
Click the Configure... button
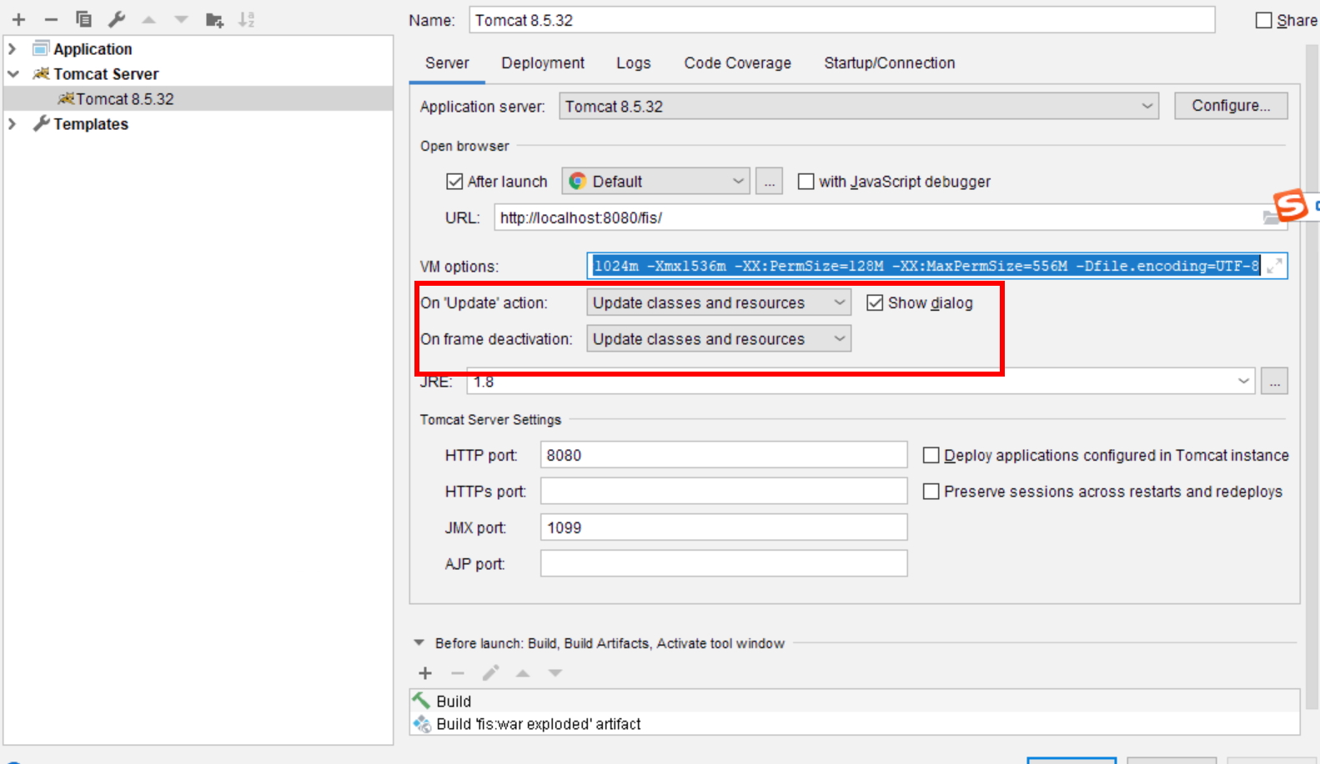pos(1231,106)
